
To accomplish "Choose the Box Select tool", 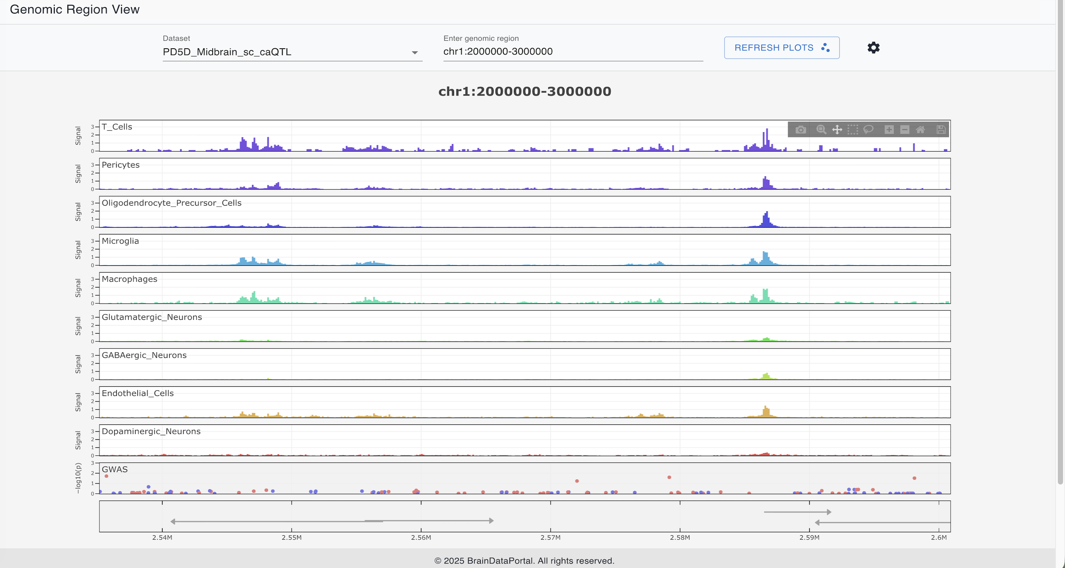I will coord(852,130).
